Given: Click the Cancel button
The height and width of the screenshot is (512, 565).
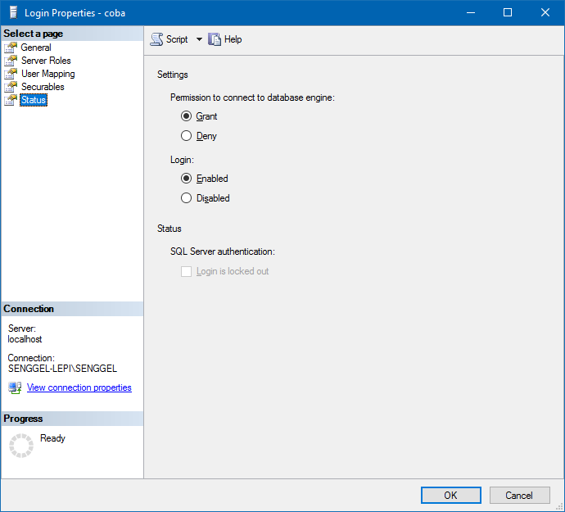Looking at the screenshot, I should (519, 495).
